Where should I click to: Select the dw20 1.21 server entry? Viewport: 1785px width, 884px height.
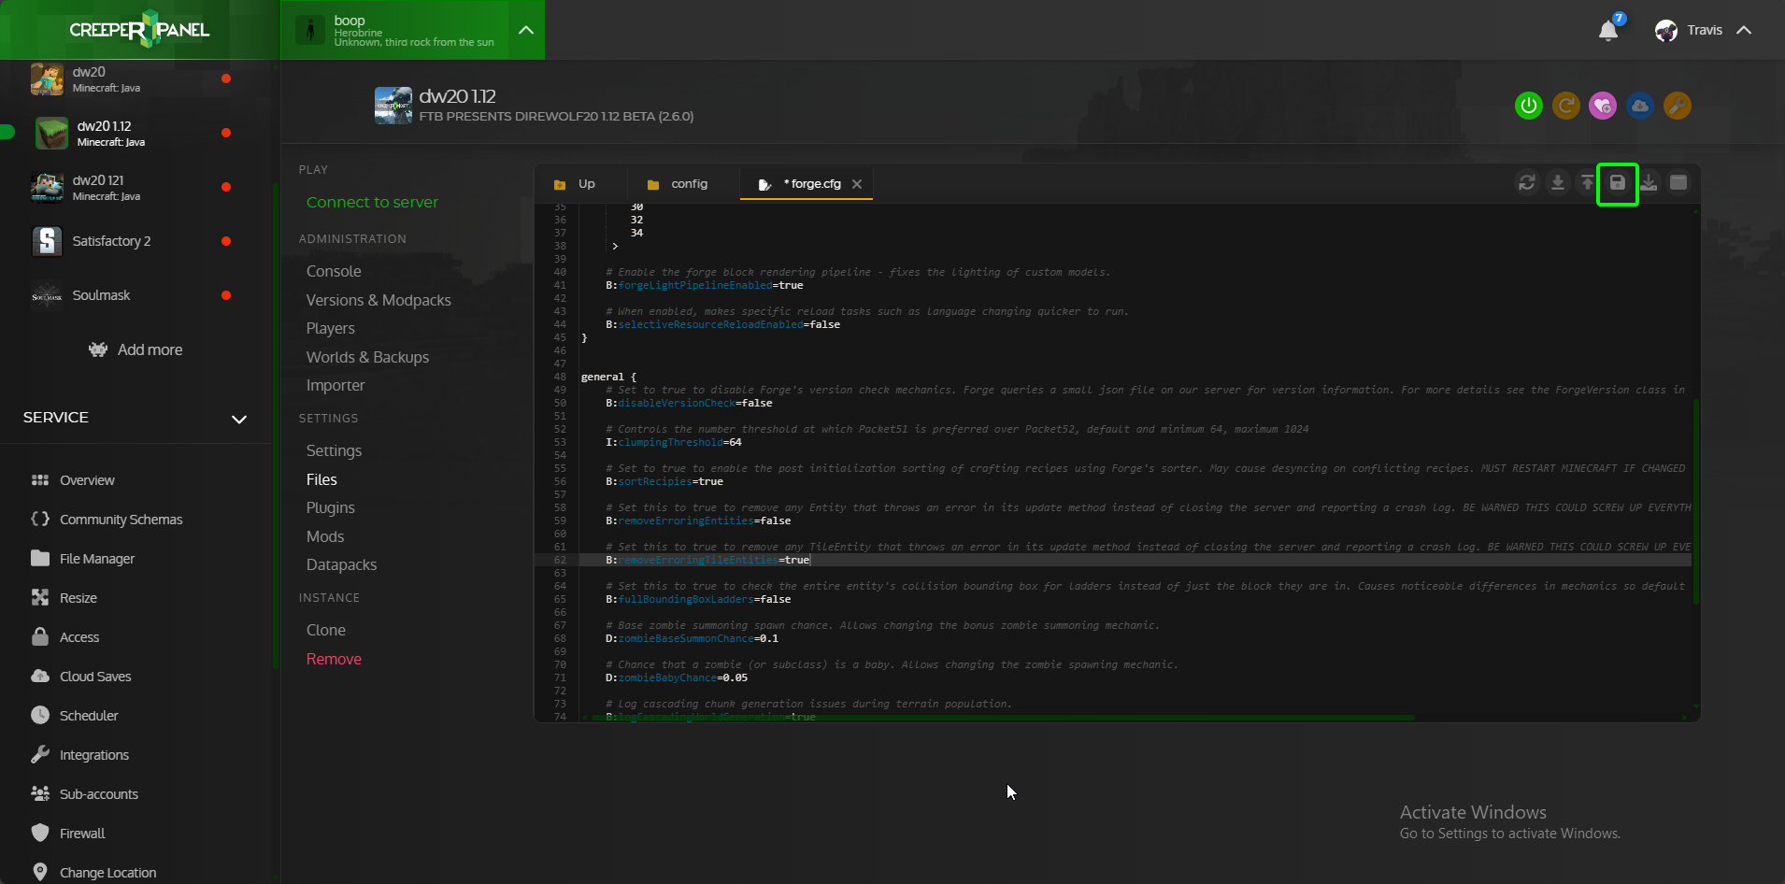point(136,188)
